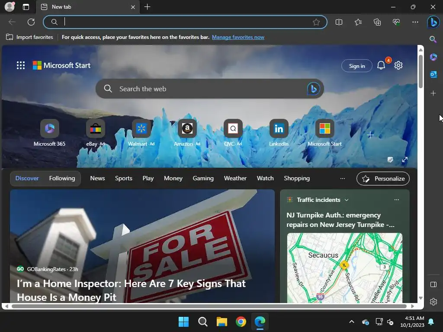The width and height of the screenshot is (443, 332).
Task: Add a new quick link site
Action: [370, 135]
